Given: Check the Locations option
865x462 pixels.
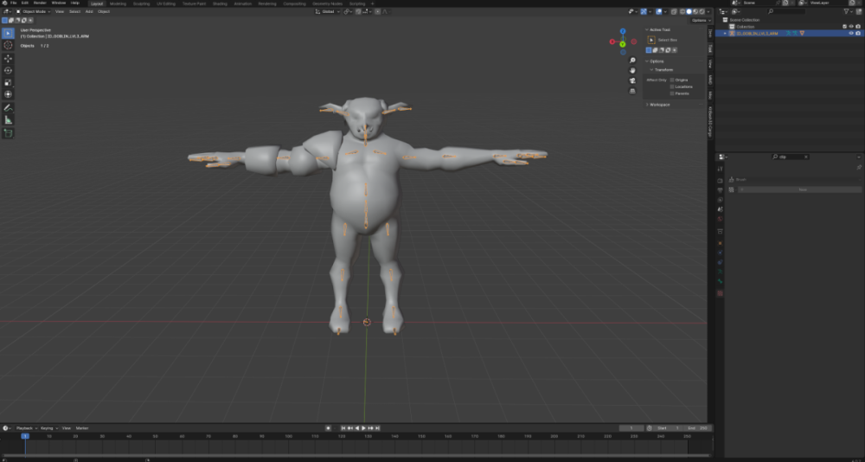Looking at the screenshot, I should pyautogui.click(x=672, y=87).
